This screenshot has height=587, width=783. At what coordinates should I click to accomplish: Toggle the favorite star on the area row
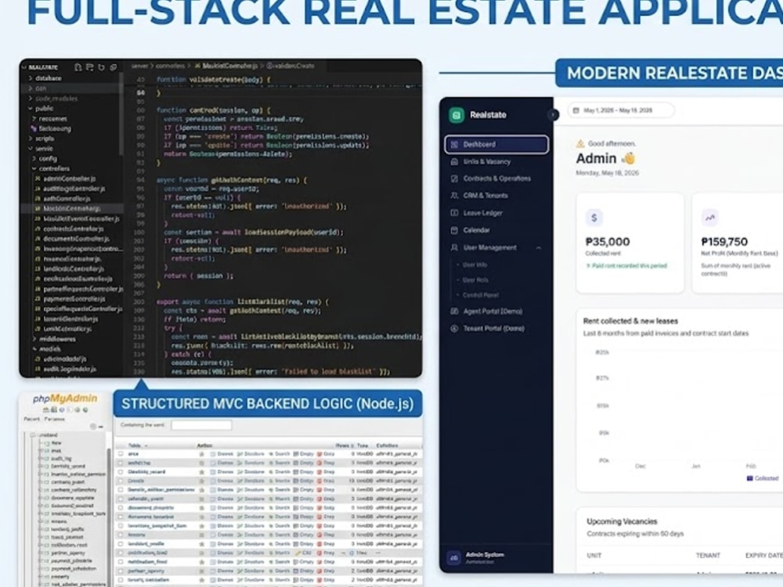(202, 454)
